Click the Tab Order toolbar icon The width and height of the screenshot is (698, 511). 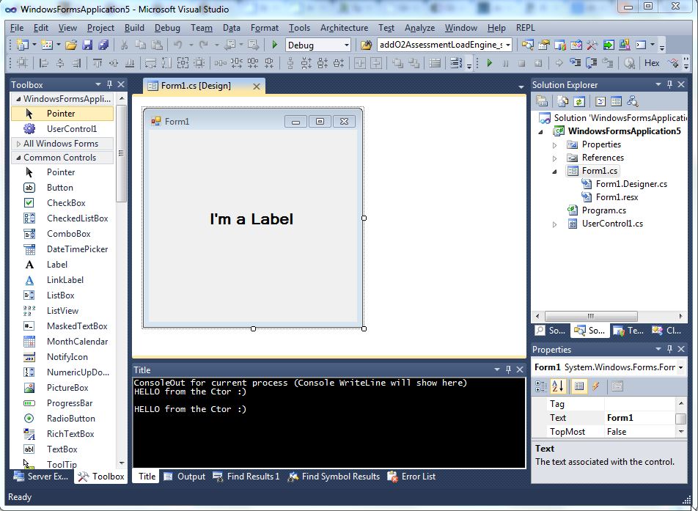point(455,63)
